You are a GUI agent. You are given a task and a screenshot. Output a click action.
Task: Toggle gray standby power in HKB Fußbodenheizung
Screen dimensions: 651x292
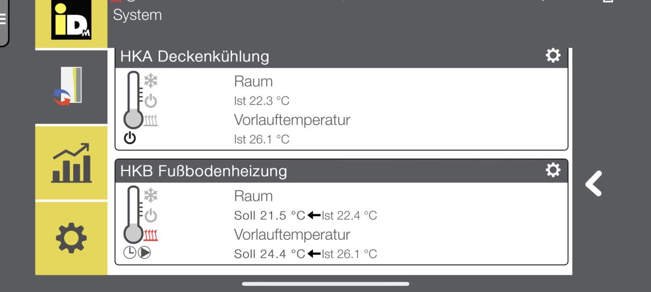(151, 216)
